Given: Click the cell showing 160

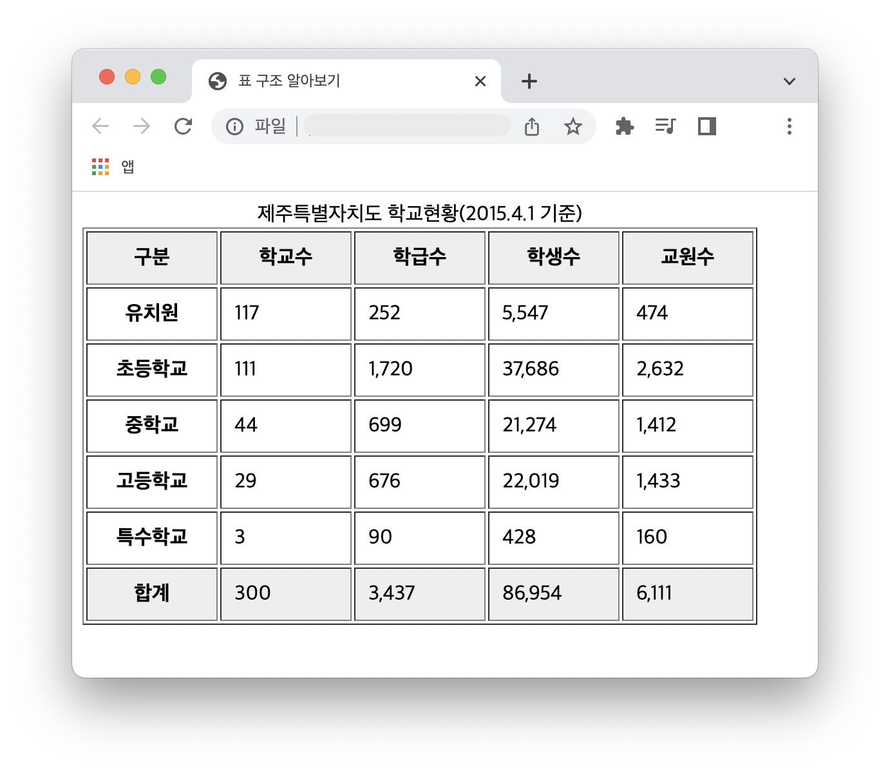Looking at the screenshot, I should [x=688, y=538].
